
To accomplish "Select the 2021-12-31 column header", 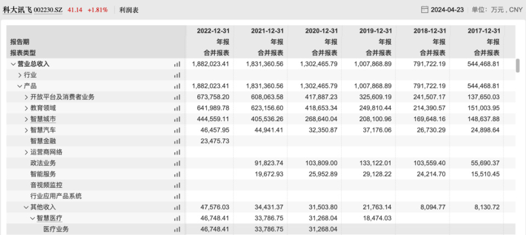I will [x=267, y=31].
